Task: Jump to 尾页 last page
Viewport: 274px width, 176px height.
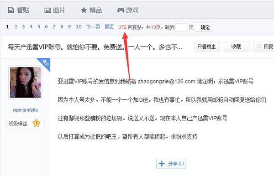Action: click(109, 27)
